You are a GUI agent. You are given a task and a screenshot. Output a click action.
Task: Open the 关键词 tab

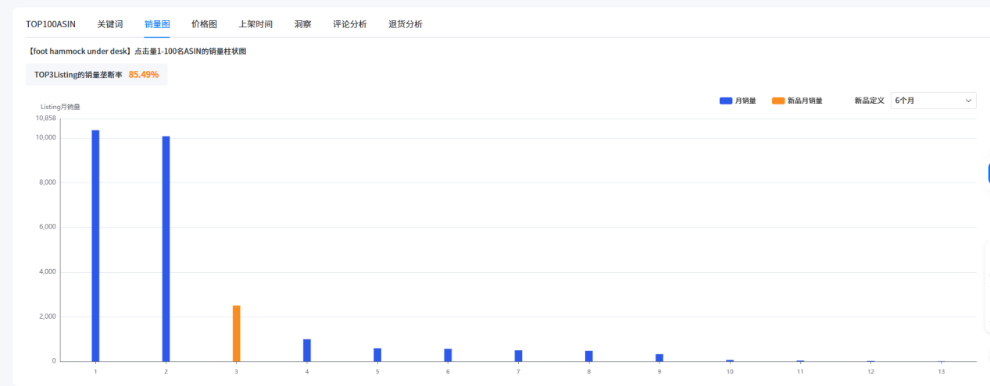109,24
